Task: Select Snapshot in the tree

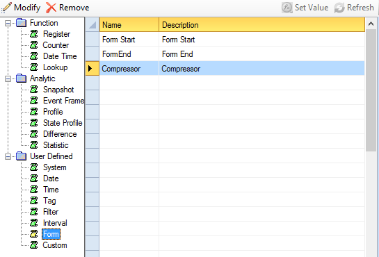Action: [x=58, y=90]
